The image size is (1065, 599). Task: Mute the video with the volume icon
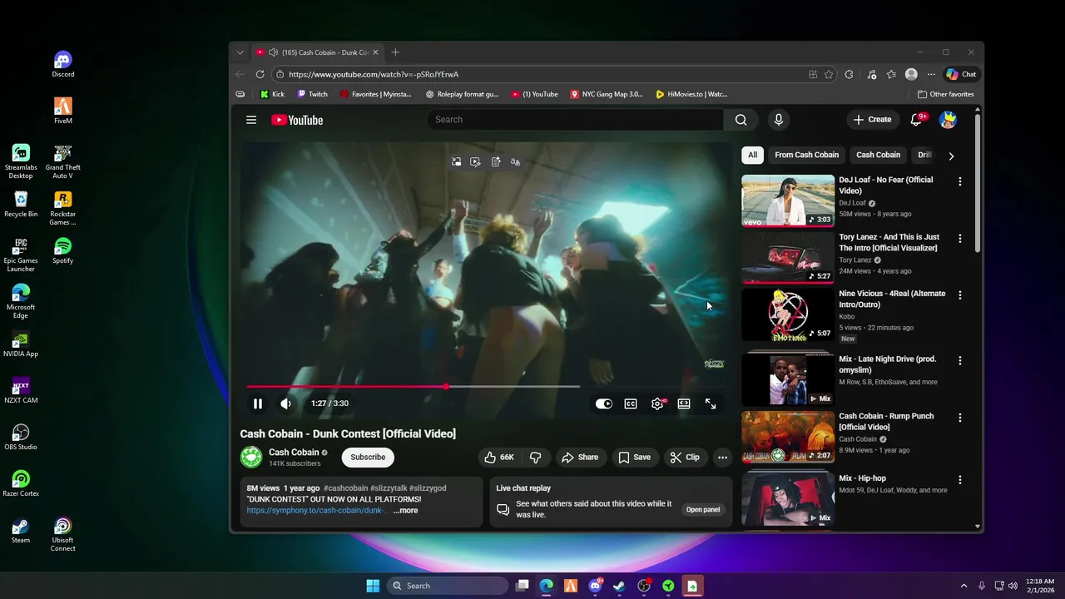tap(285, 403)
